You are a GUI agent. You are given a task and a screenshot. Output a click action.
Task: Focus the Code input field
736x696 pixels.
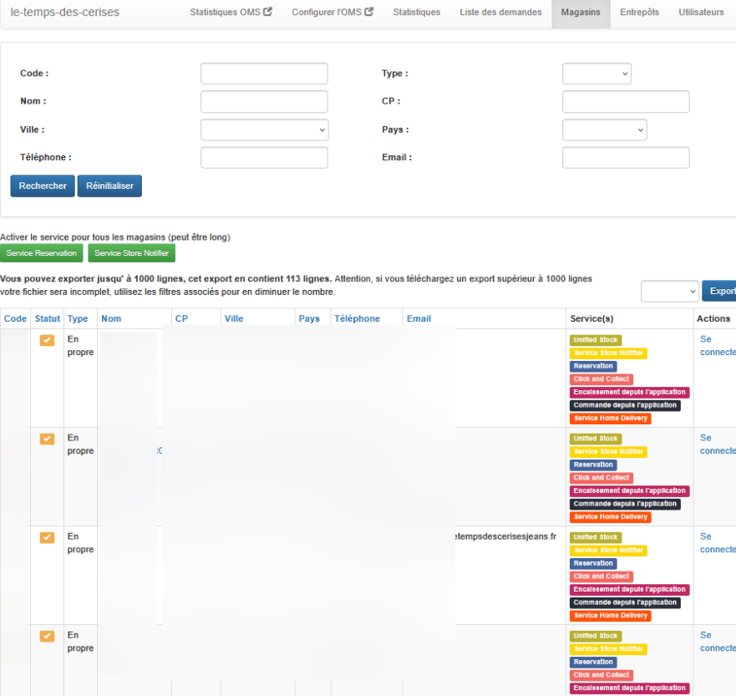pos(264,74)
